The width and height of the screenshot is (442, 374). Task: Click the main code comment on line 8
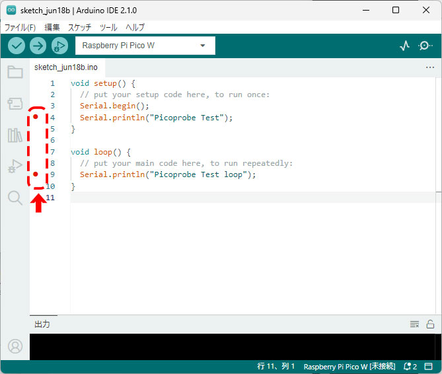point(186,163)
